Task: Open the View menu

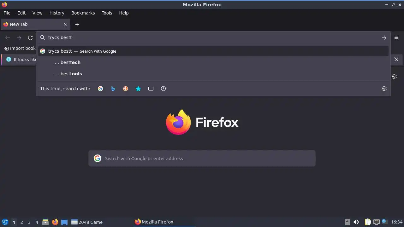Action: [37, 13]
